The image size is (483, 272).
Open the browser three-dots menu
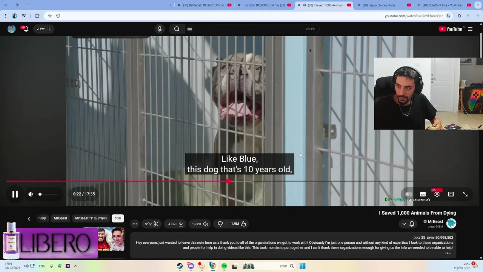pyautogui.click(x=5, y=16)
